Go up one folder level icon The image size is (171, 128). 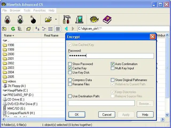[4, 29]
